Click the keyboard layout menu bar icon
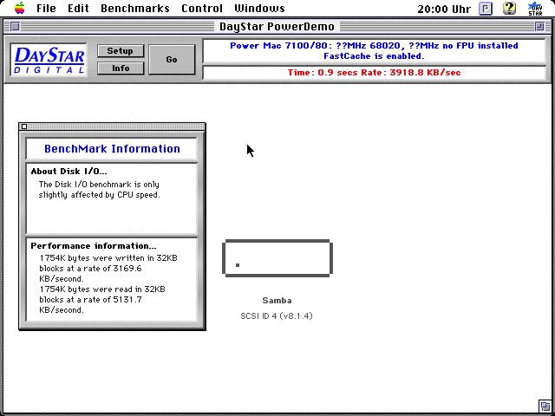The image size is (555, 416). [486, 9]
